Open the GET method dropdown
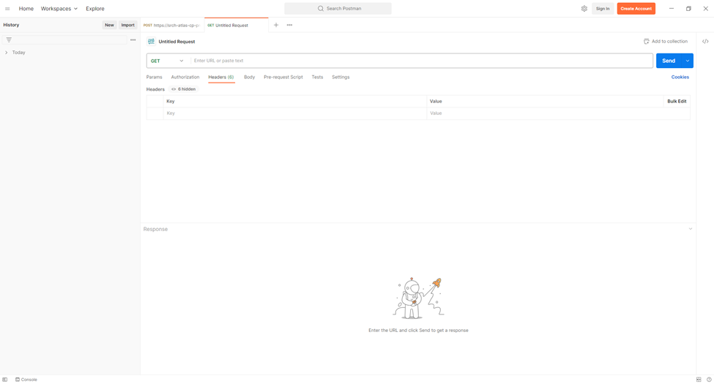The width and height of the screenshot is (714, 384). coord(167,61)
